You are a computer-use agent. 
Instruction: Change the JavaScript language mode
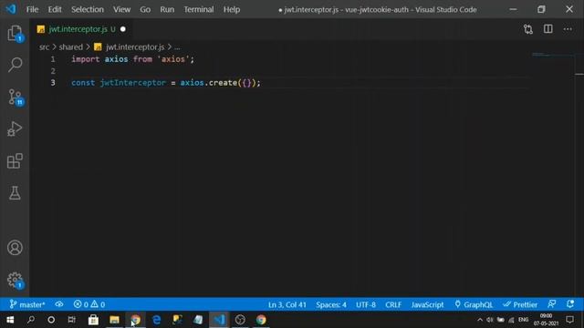point(427,304)
